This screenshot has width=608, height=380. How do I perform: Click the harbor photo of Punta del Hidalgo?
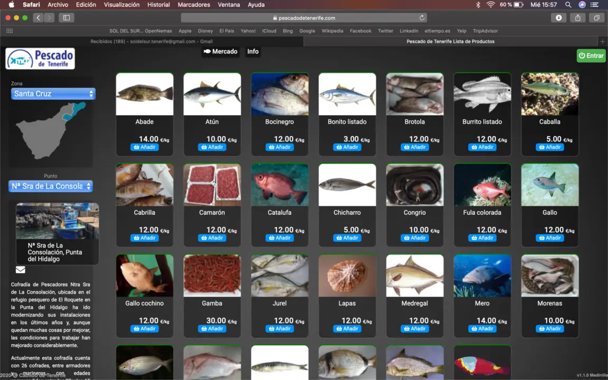point(58,221)
